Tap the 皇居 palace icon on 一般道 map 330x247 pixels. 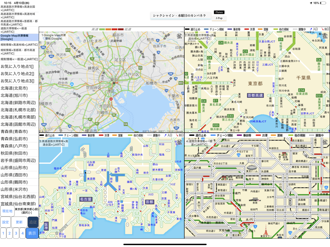255,200
